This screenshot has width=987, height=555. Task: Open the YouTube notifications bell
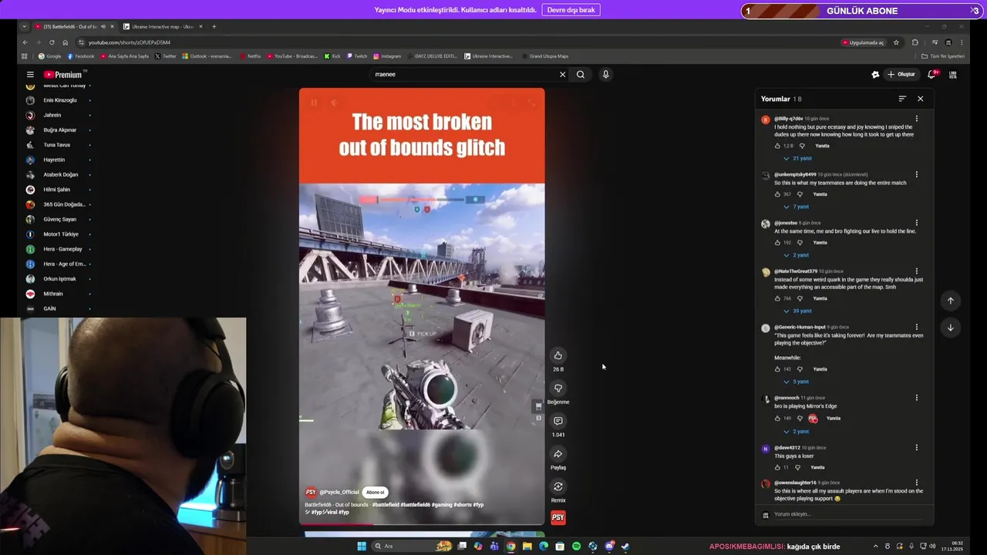(931, 75)
